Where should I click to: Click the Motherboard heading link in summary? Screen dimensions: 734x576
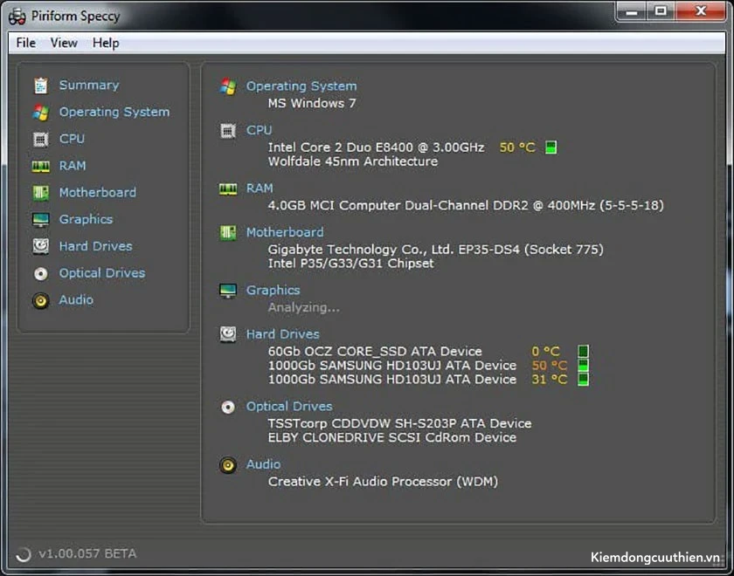[285, 232]
